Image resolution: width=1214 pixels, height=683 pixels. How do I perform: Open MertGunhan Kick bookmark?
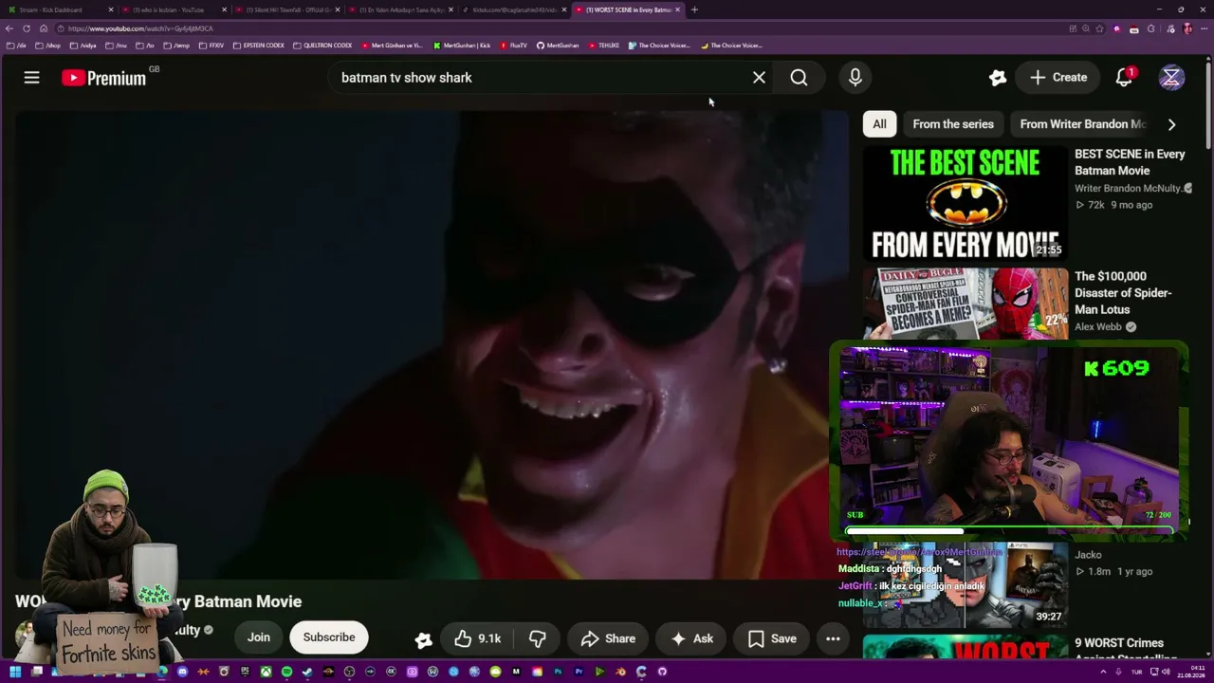[462, 46]
